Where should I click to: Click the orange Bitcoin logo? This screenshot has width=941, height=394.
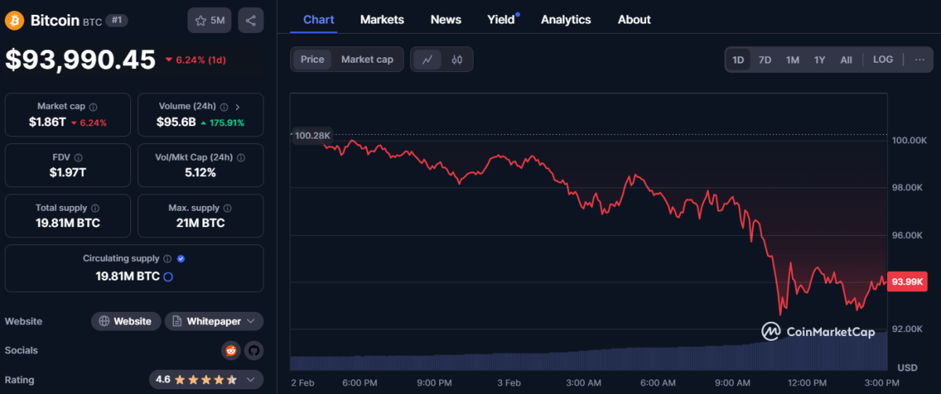point(14,20)
